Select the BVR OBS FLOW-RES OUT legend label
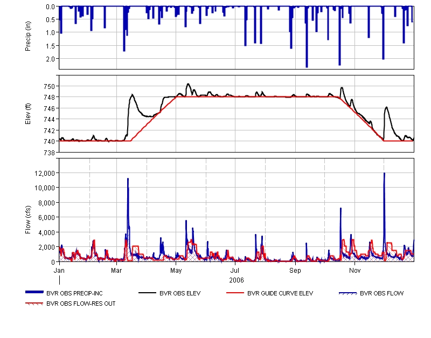Screen dimensions: 431x338 click(81, 303)
